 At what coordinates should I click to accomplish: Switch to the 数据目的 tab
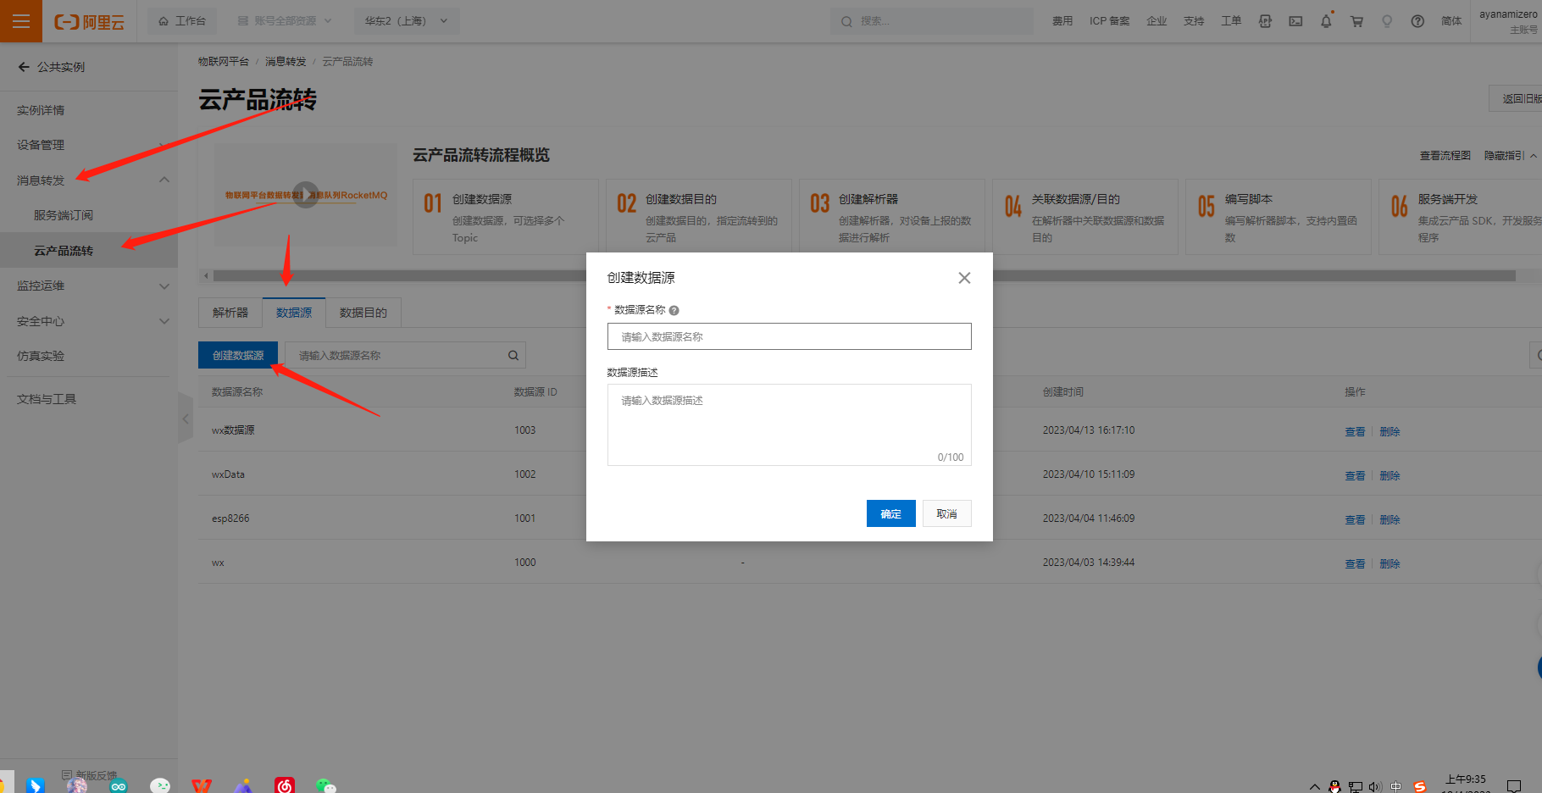(363, 313)
